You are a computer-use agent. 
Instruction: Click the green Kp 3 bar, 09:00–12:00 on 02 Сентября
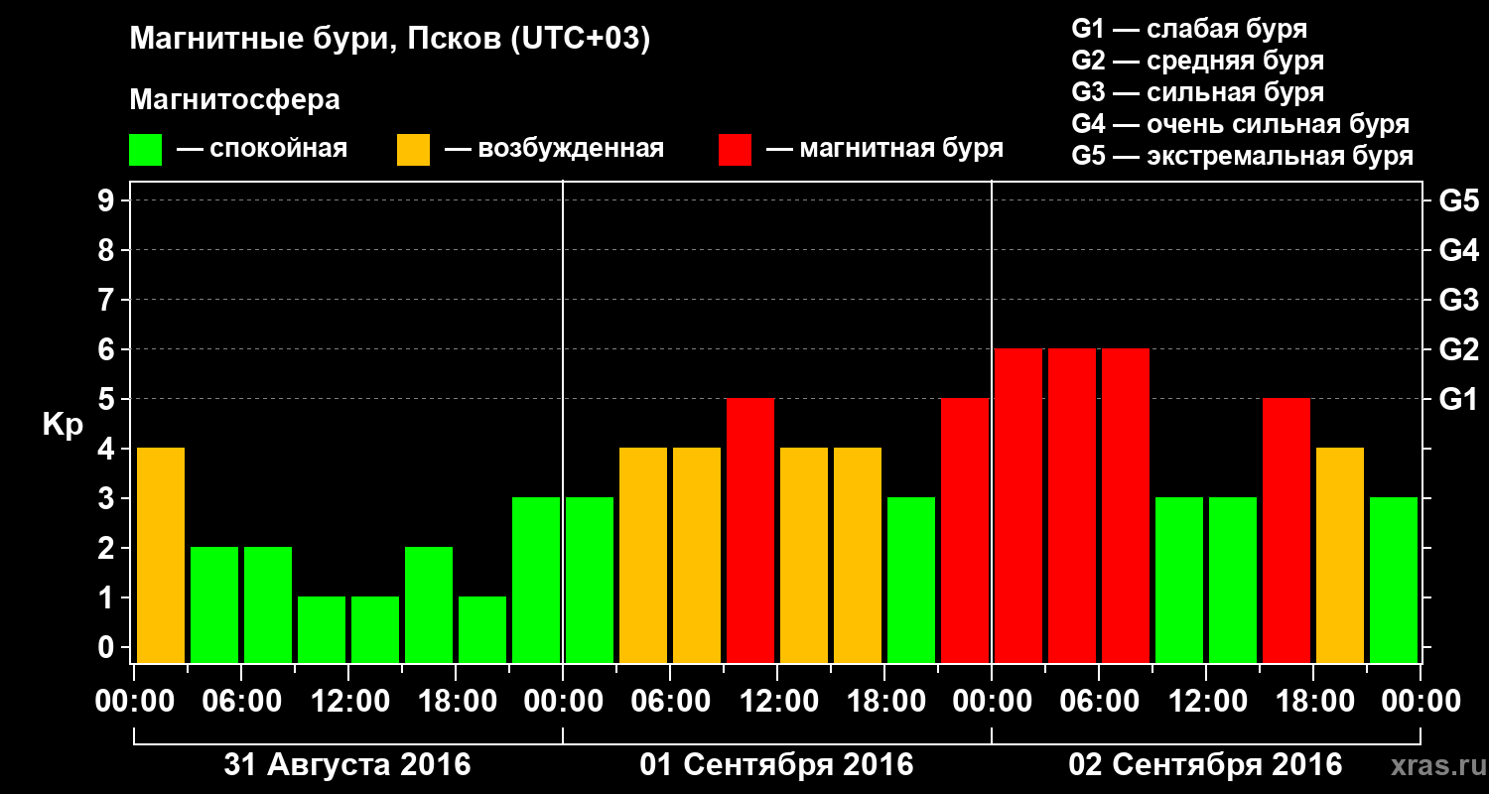tap(1179, 580)
